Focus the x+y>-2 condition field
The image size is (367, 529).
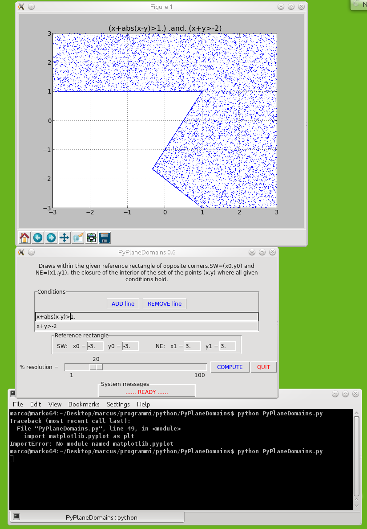[147, 326]
